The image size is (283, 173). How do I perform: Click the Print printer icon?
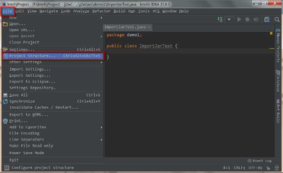click(5, 121)
